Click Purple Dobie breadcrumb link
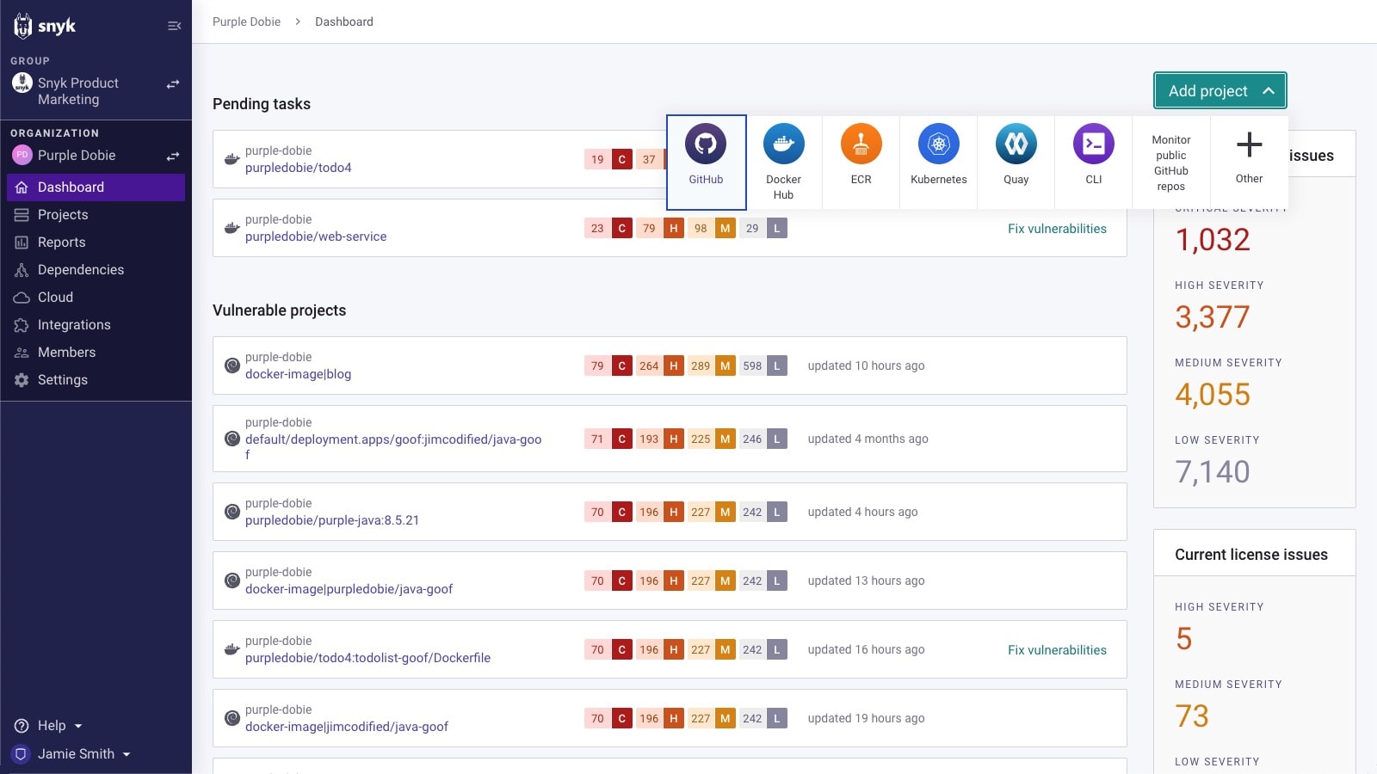 pos(246,21)
